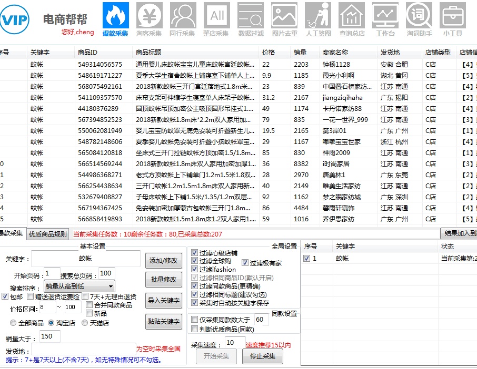This screenshot has width=477, height=369.
Task: Open the 小工具 briefcase icon
Action: [453, 15]
